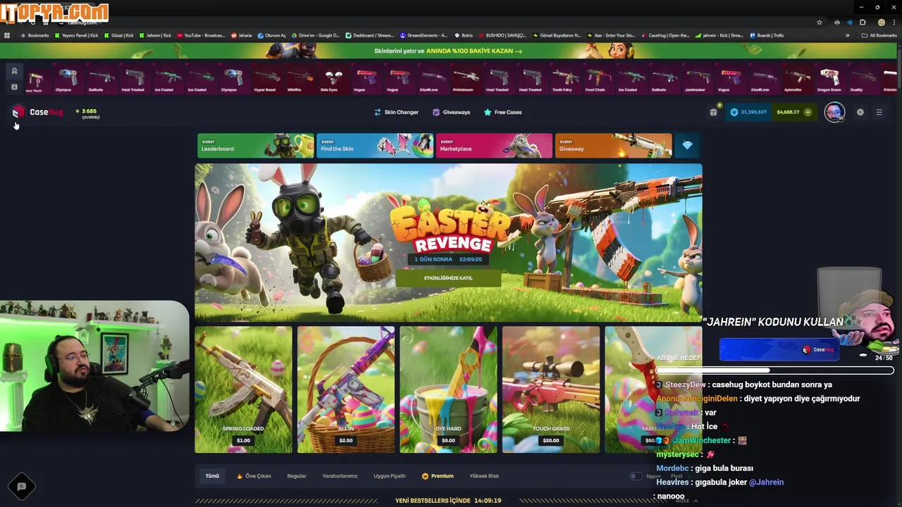Toggle the Uygun Fiyat switch
Viewport: 902px width, 507px height.
[636, 476]
